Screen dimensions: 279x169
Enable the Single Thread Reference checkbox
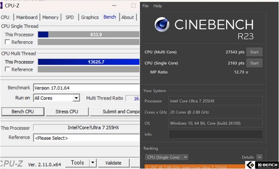7,42
